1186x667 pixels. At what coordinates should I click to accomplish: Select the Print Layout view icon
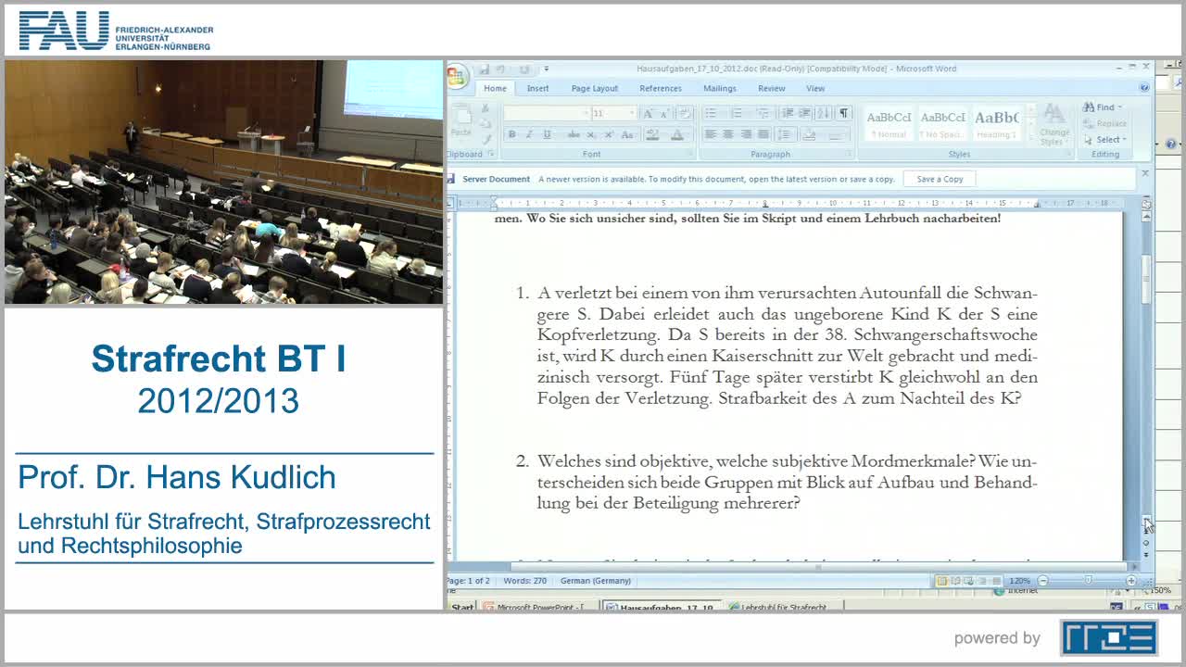(942, 581)
